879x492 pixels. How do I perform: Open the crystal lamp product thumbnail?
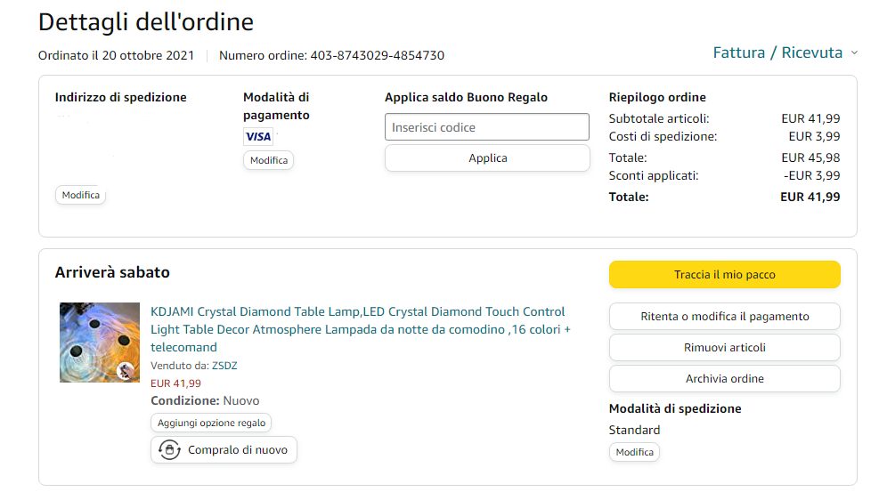click(x=100, y=343)
